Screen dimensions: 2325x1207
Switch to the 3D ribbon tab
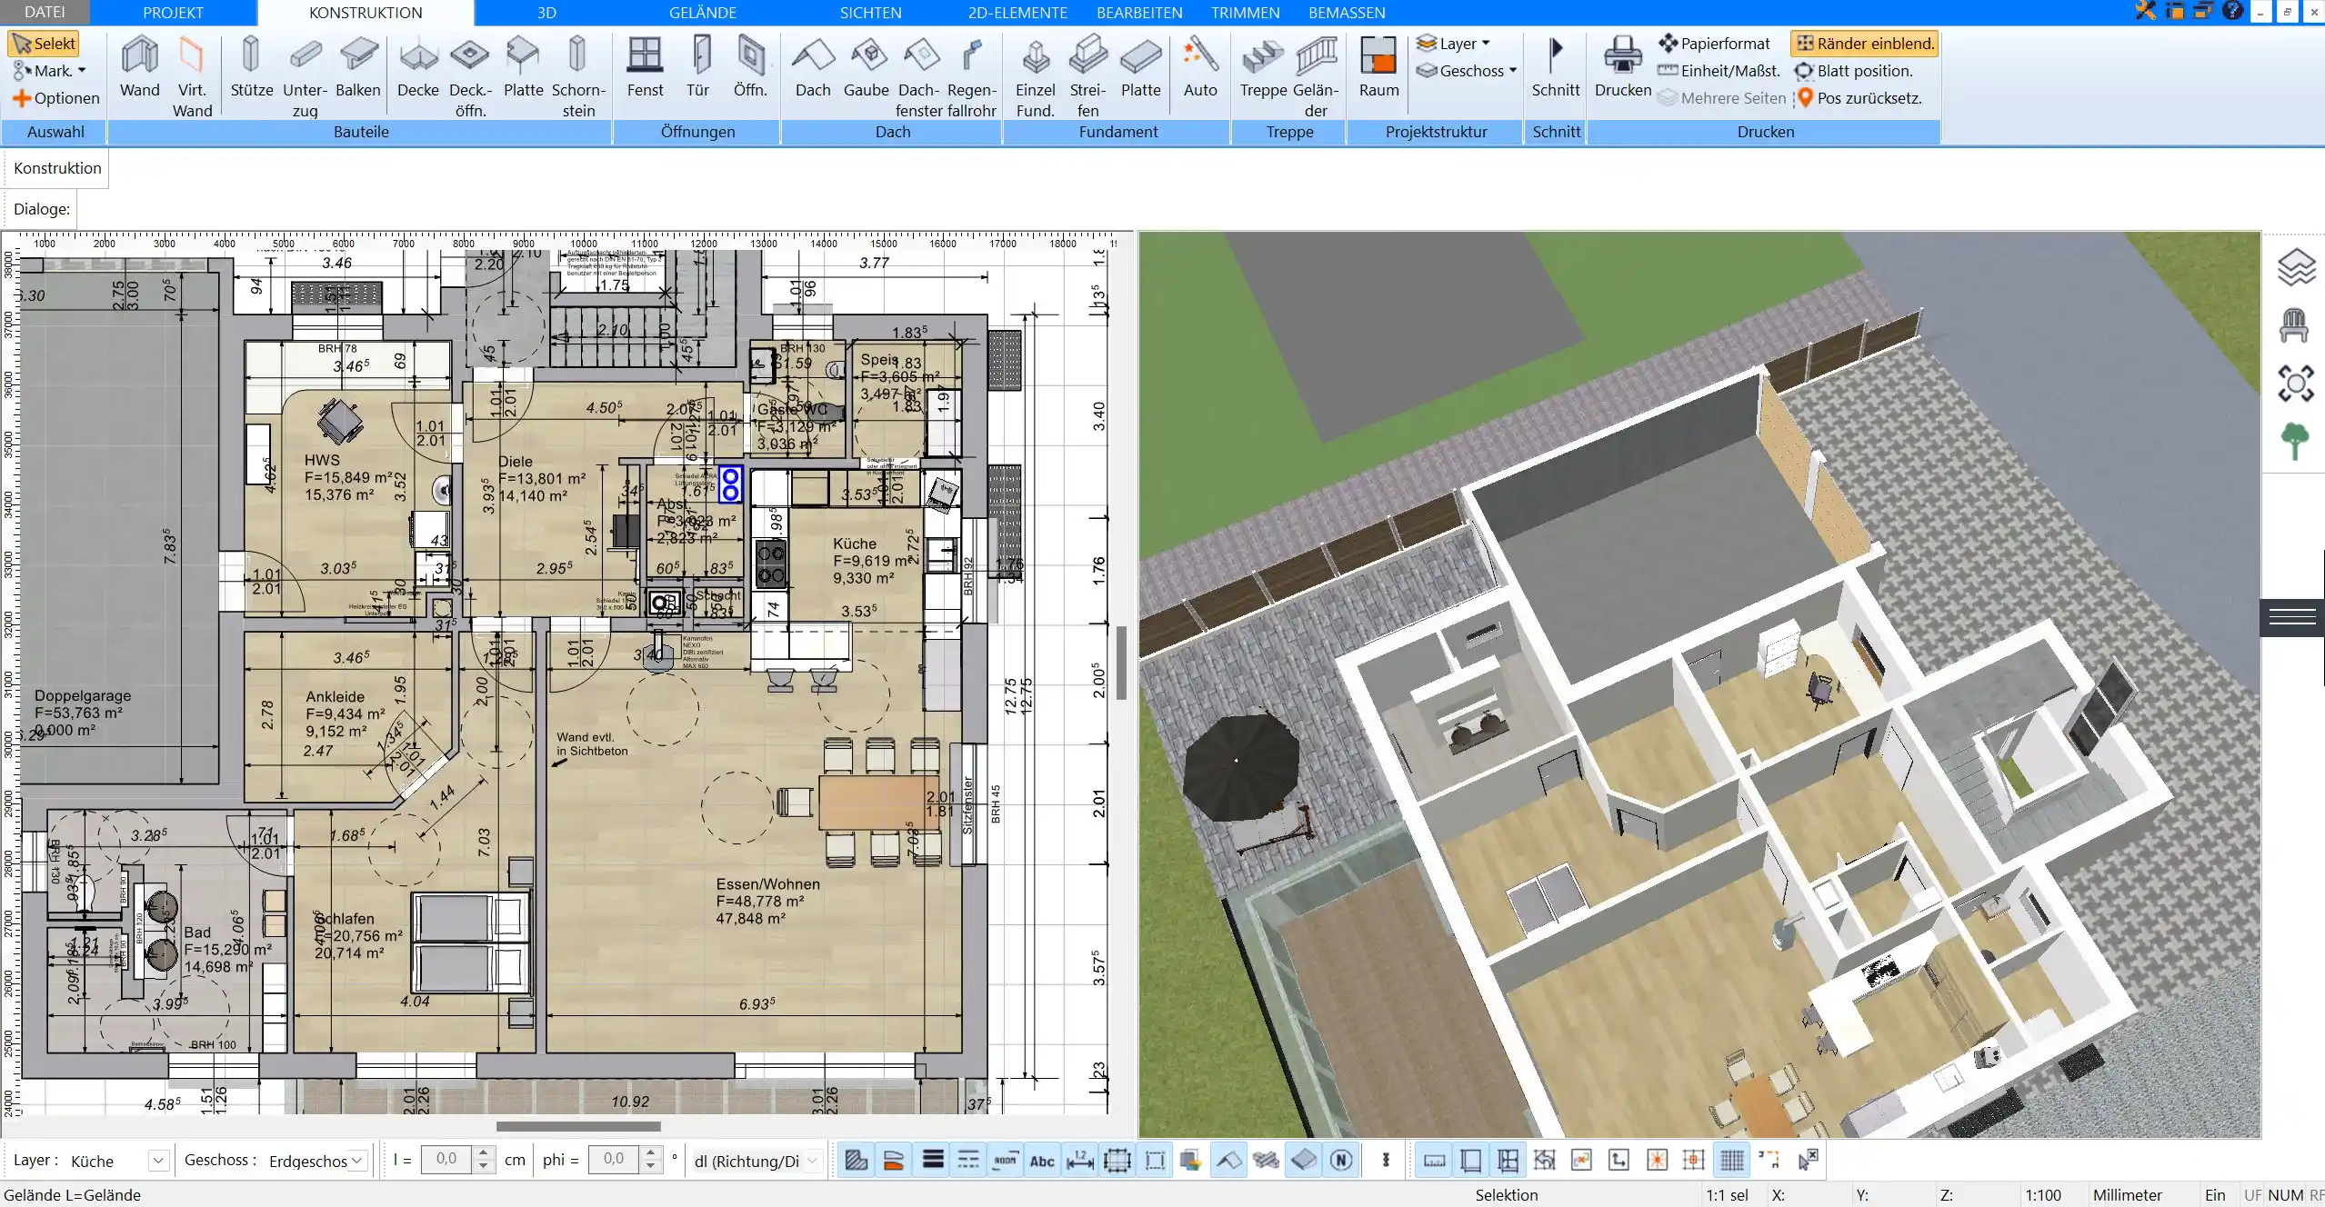click(x=546, y=12)
